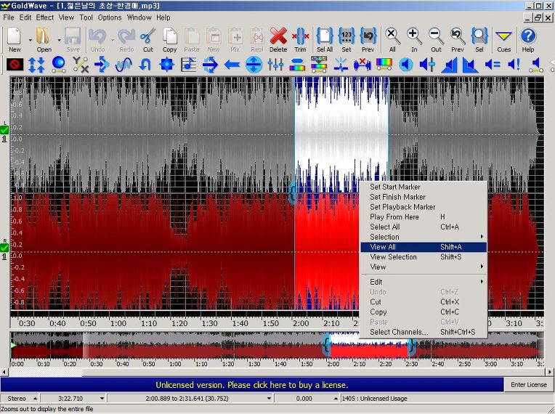Click the overview finish marker bracket near 2:30
Image resolution: width=555 pixels, height=414 pixels.
tap(411, 346)
